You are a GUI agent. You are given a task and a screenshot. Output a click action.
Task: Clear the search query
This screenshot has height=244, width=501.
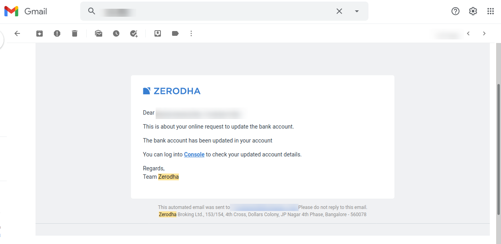pyautogui.click(x=339, y=11)
